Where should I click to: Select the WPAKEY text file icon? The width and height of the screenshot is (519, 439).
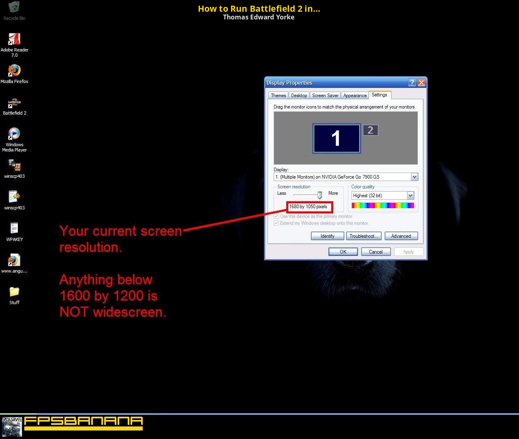click(14, 229)
